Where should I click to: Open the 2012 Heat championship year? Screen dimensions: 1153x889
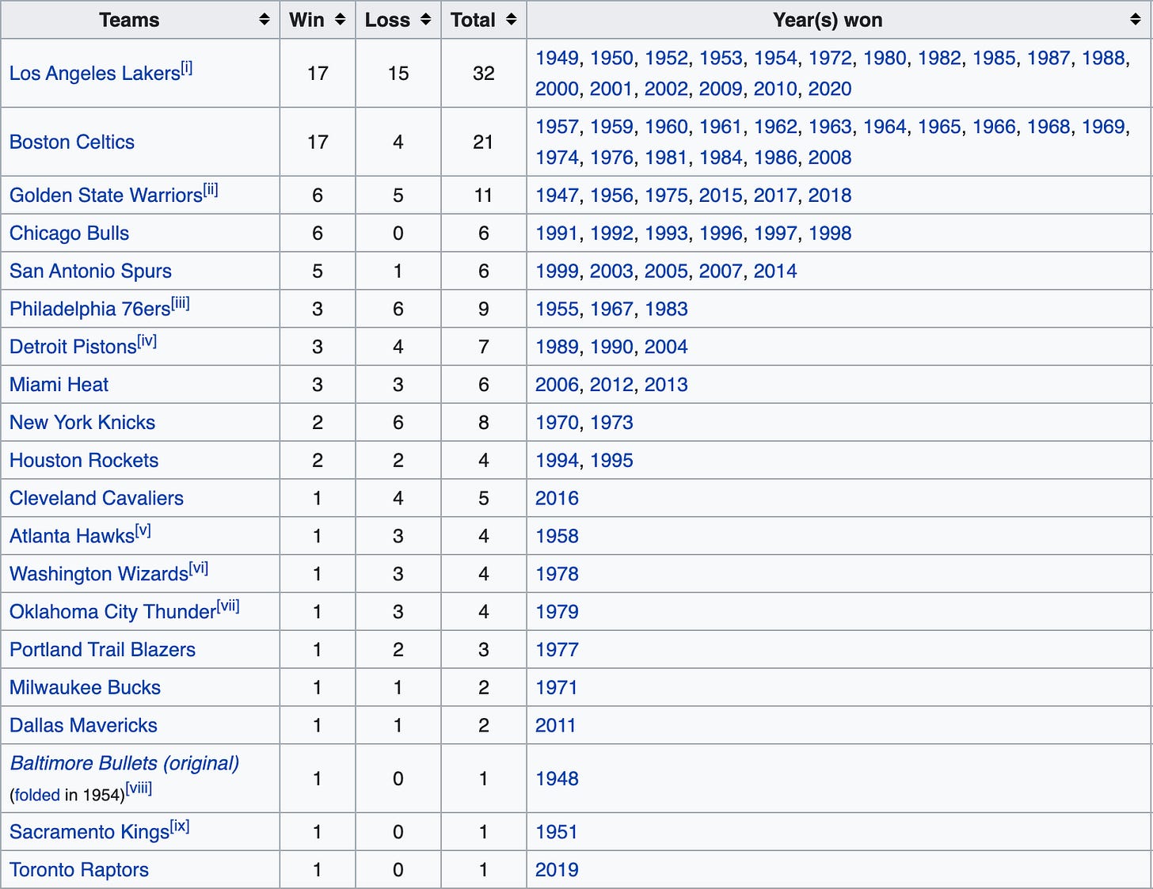[x=611, y=385]
